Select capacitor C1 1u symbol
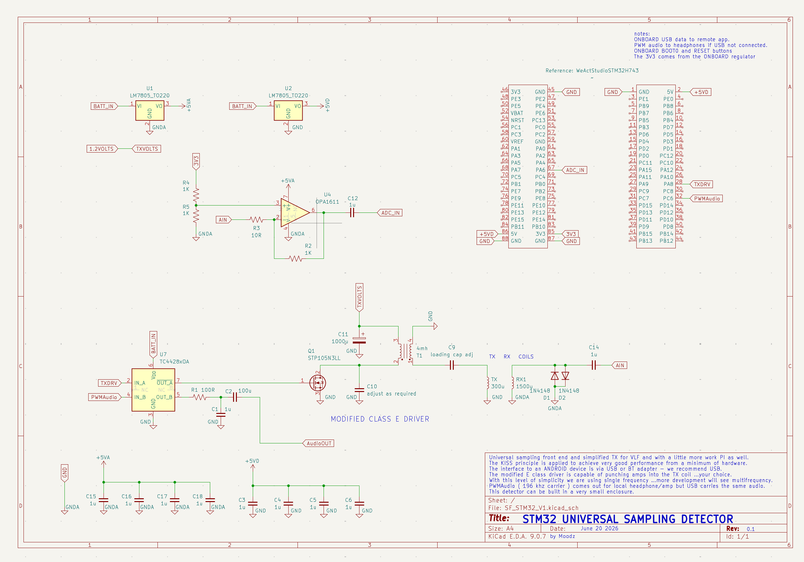This screenshot has width=804, height=562. click(x=221, y=415)
